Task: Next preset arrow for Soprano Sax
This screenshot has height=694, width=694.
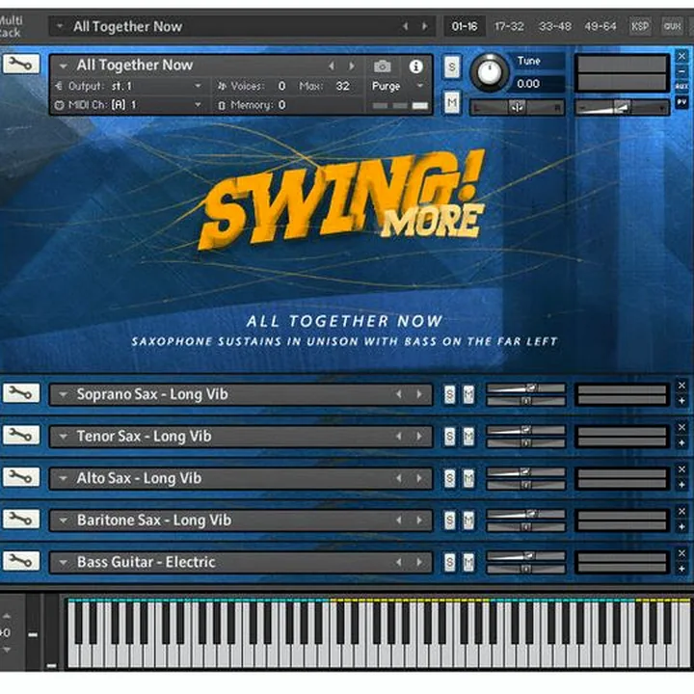Action: point(418,394)
